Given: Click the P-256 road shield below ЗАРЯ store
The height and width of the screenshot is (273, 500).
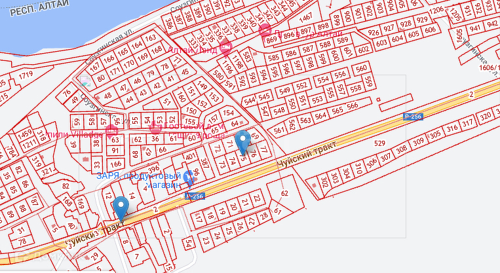Looking at the screenshot, I should [195, 196].
